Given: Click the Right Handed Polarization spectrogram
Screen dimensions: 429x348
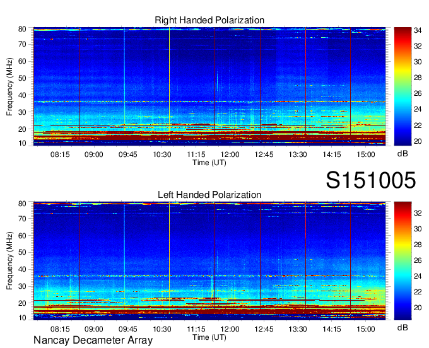Looking at the screenshot, I should 209,86.
